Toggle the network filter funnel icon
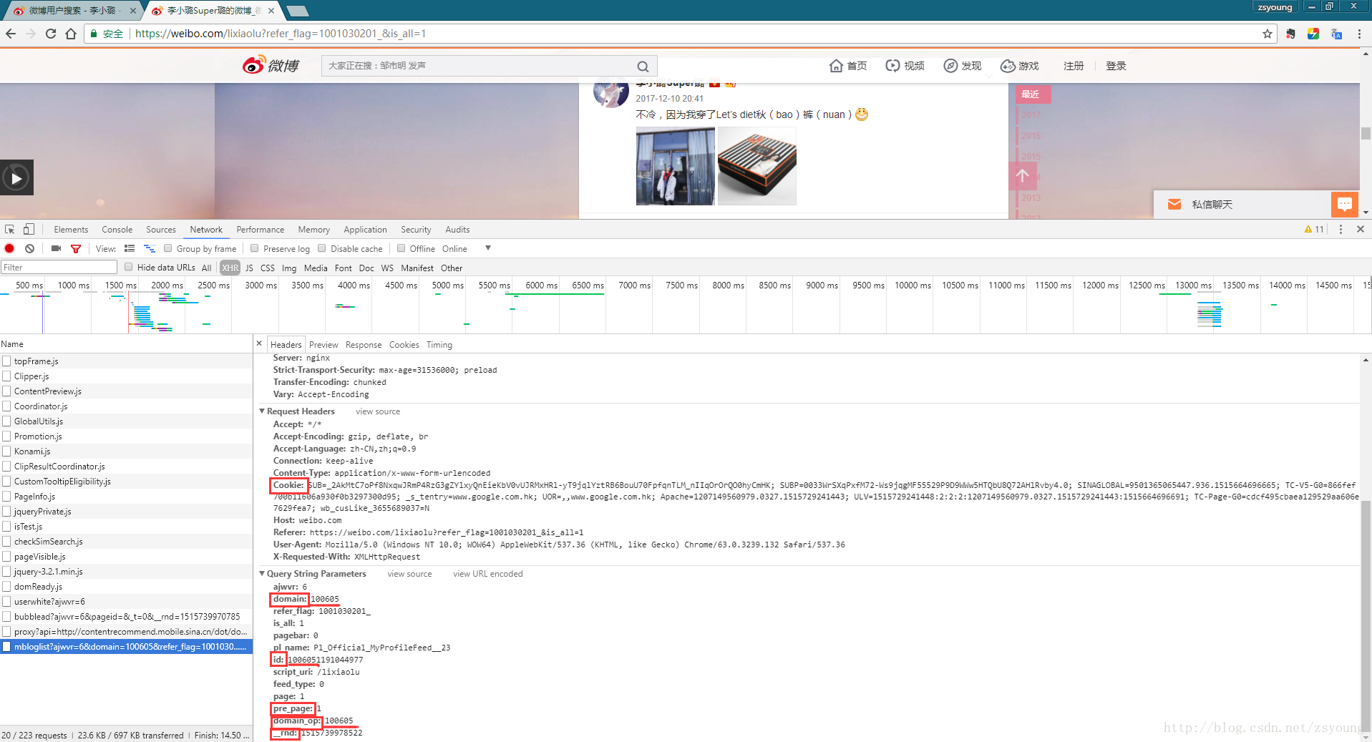Viewport: 1372px width, 742px height. pyautogui.click(x=76, y=249)
